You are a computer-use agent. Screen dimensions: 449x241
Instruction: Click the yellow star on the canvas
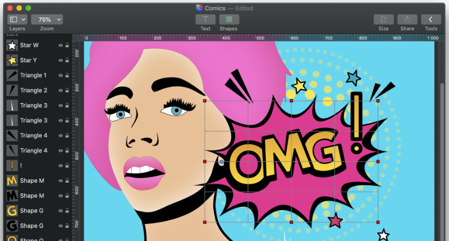(299, 85)
